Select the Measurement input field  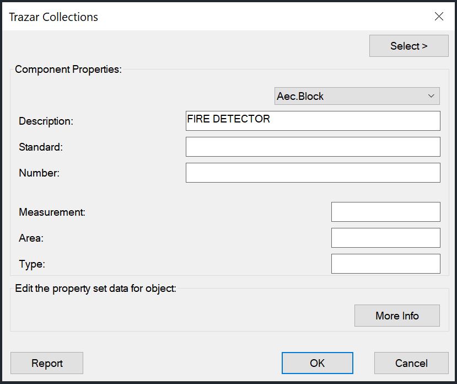pos(385,212)
